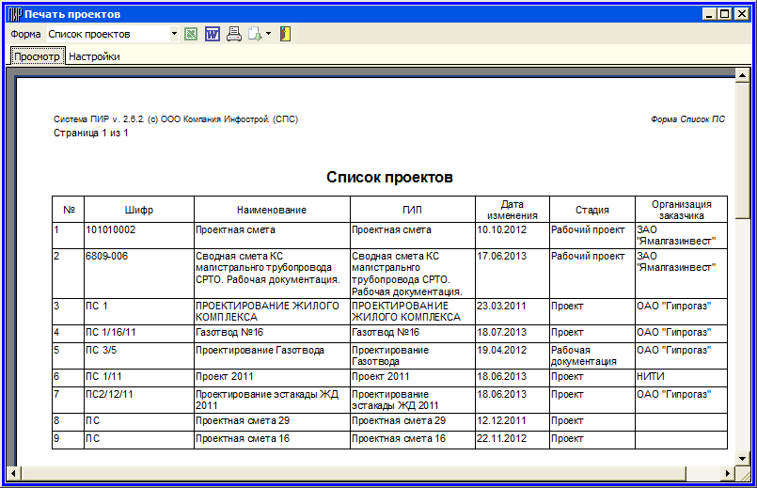Open the Настройки tab

click(94, 56)
